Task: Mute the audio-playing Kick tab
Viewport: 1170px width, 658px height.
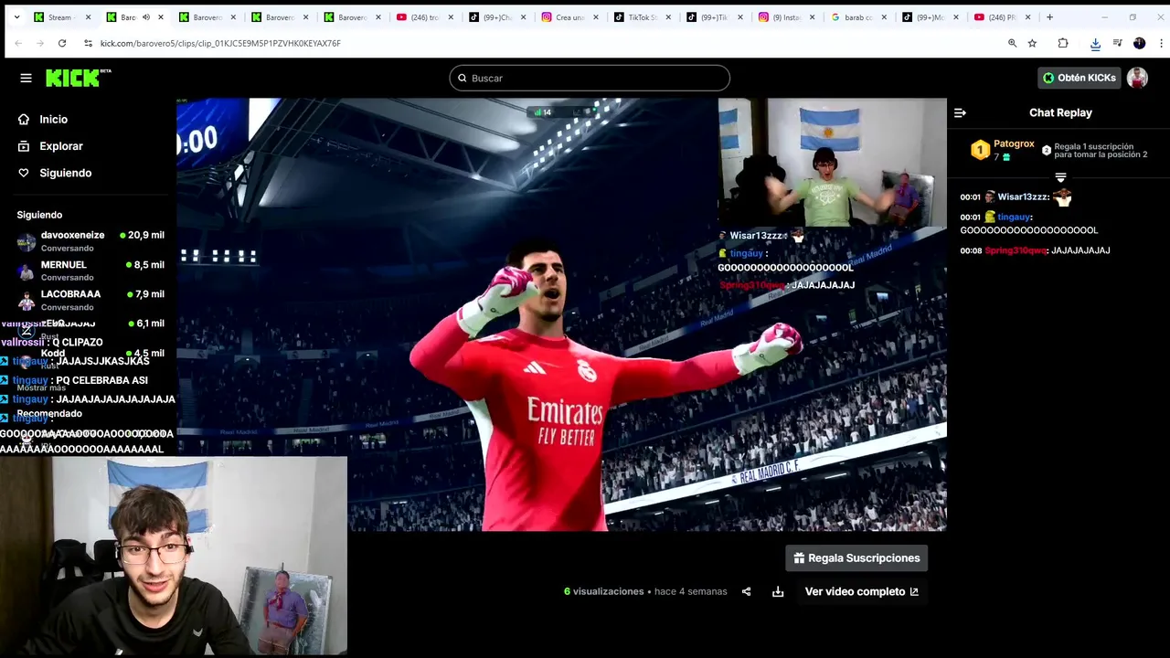Action: [146, 17]
